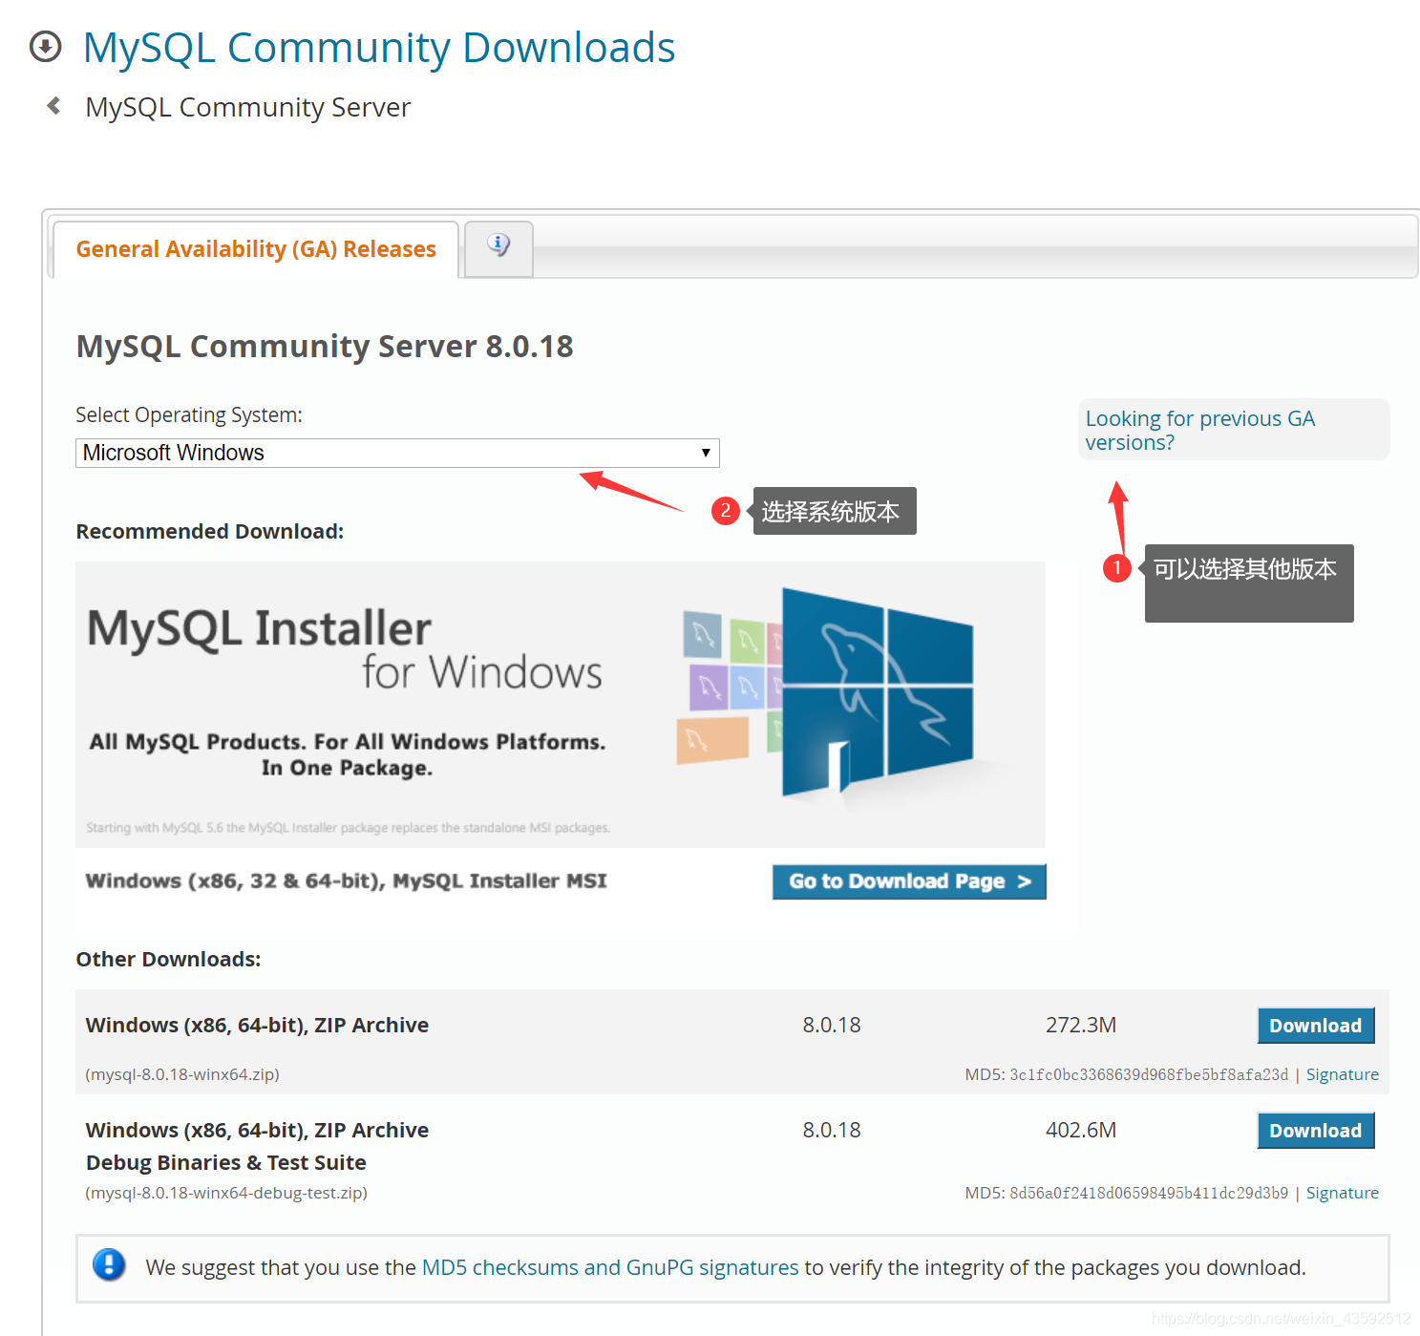Click the MySQL Installer for Windows banner
The image size is (1420, 1336).
coord(560,704)
